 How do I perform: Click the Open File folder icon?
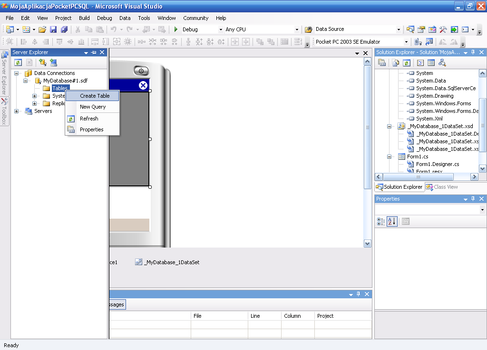(x=42, y=29)
